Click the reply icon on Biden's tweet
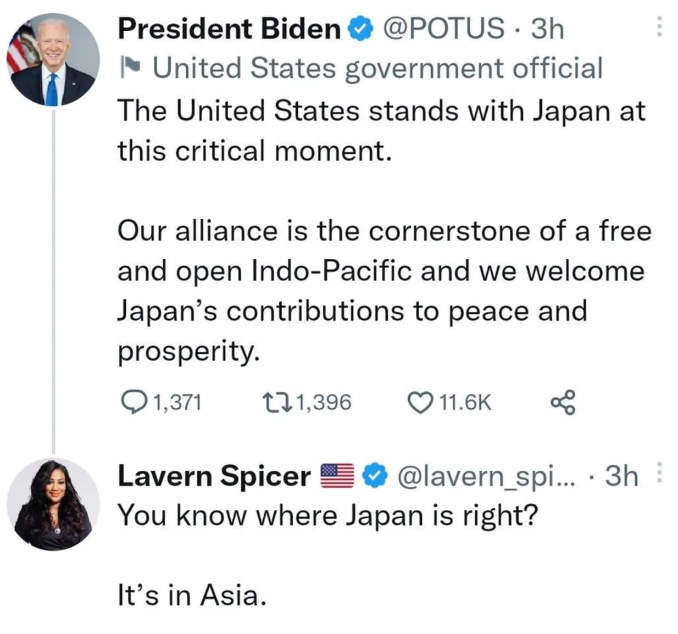Screen dimensions: 678x634 pos(132,402)
